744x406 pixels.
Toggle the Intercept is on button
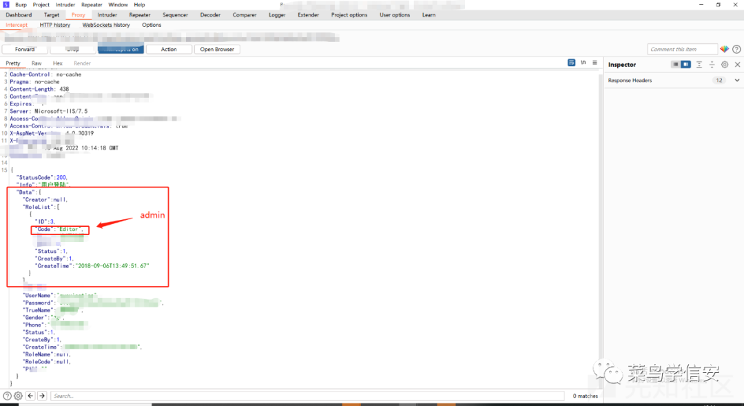(121, 49)
